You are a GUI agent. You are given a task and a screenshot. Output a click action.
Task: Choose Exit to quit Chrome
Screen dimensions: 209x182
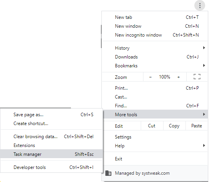tap(155, 159)
